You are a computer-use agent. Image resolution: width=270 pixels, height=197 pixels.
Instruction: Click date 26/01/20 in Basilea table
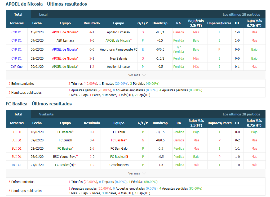click(x=37, y=157)
